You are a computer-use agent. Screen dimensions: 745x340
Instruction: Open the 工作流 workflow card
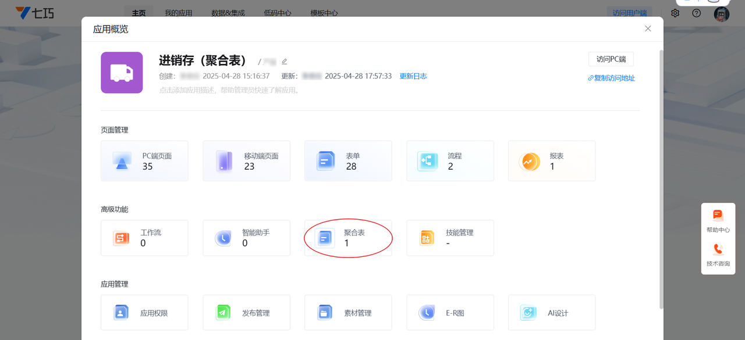tap(144, 238)
